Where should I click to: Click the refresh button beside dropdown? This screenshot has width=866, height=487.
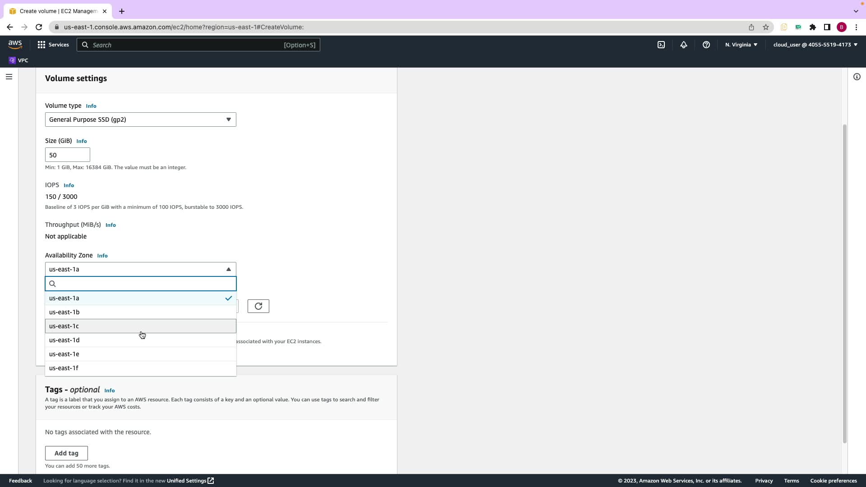pyautogui.click(x=258, y=306)
